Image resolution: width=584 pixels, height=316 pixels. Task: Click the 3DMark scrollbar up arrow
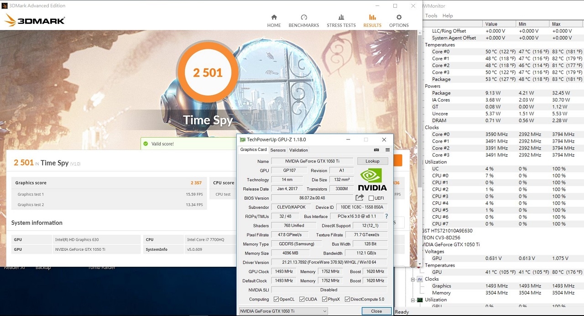[x=420, y=34]
